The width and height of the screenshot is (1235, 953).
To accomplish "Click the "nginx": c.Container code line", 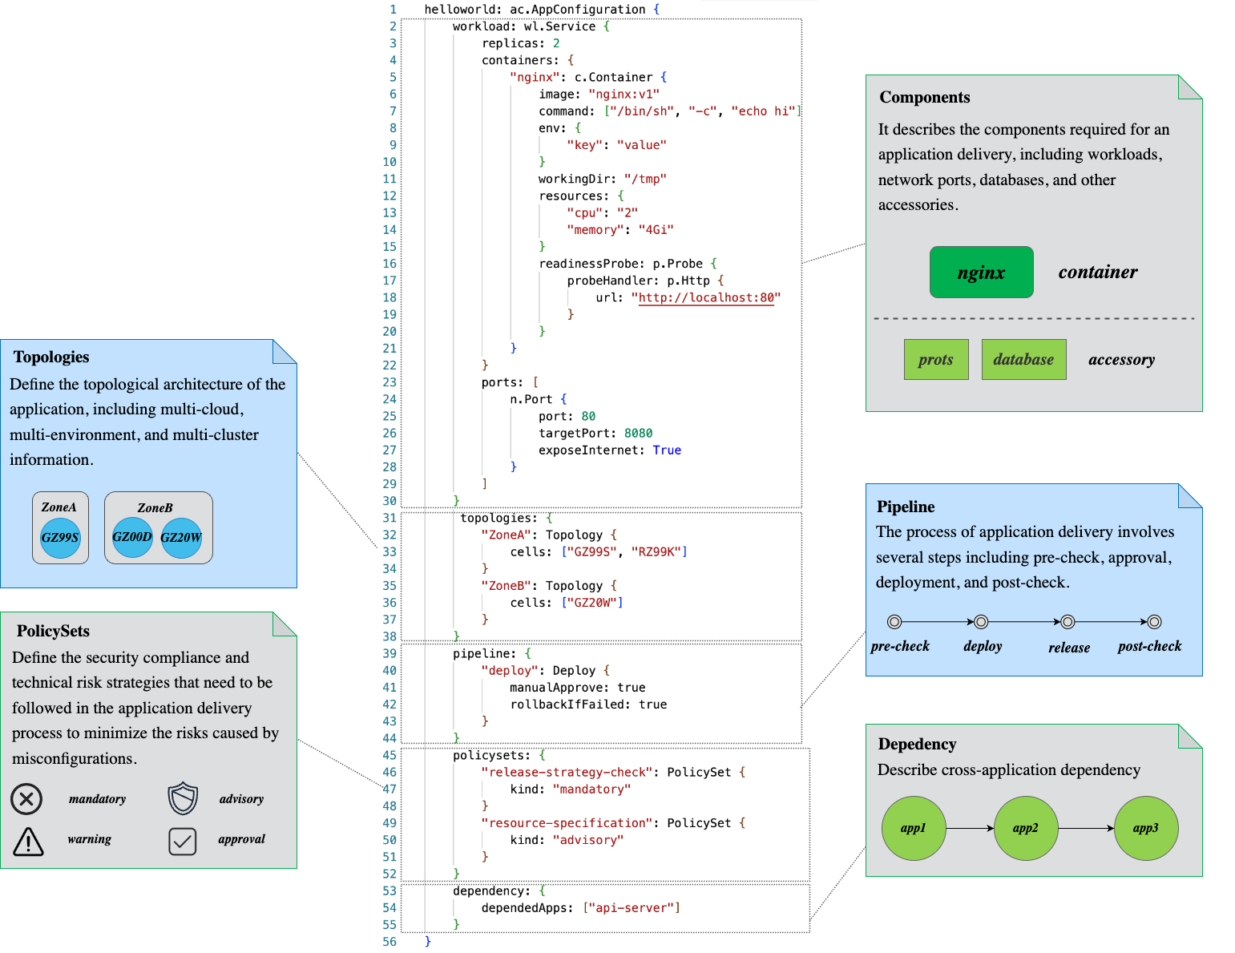I will click(588, 77).
